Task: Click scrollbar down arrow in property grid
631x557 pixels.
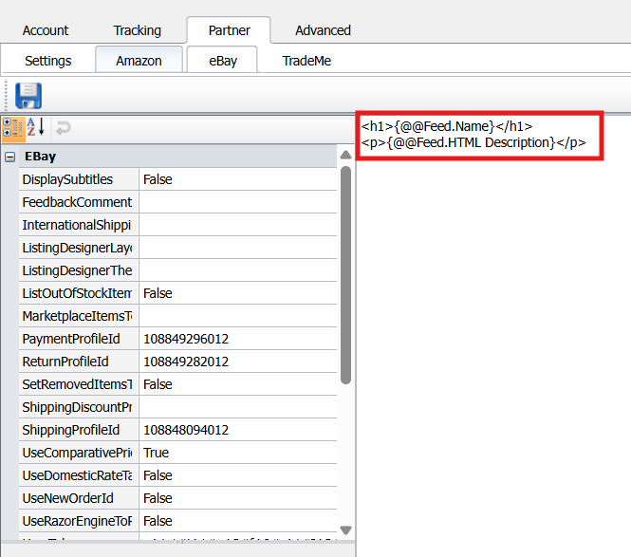Action: [x=345, y=529]
